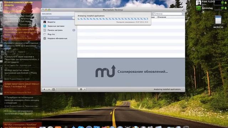Open the Виджеты widgets icon in sidebar
The height and width of the screenshot is (128, 228).
45,22
